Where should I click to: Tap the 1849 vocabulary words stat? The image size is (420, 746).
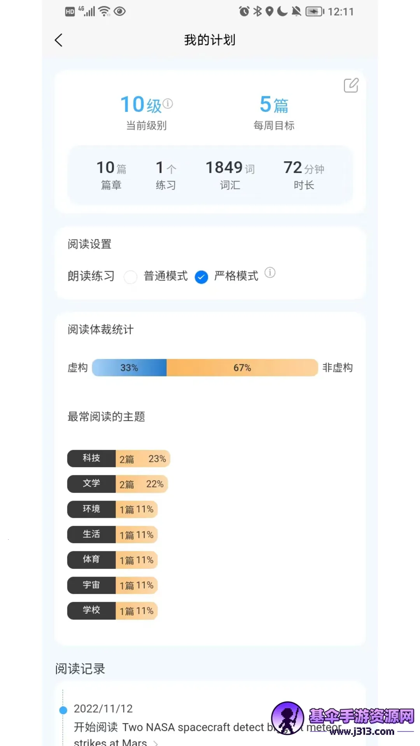point(230,175)
